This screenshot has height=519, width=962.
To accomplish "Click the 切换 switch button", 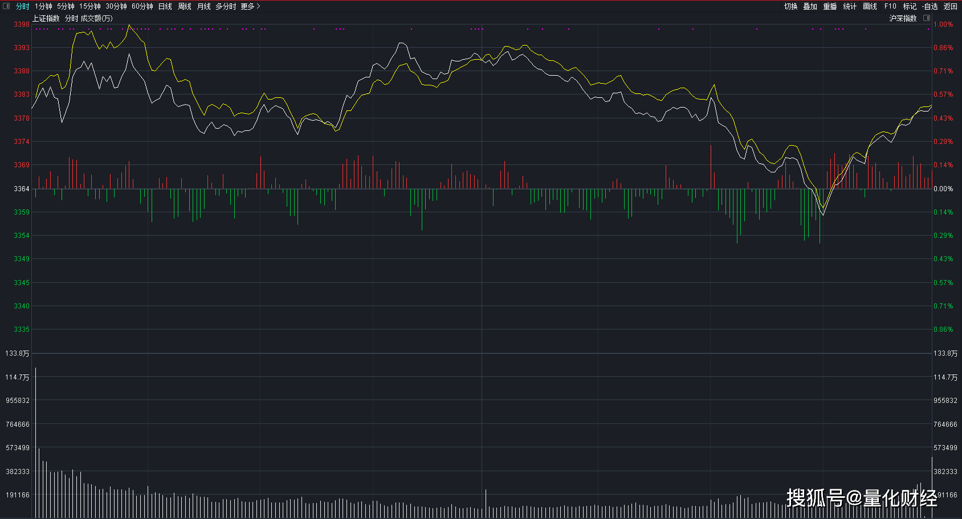I will tap(790, 6).
